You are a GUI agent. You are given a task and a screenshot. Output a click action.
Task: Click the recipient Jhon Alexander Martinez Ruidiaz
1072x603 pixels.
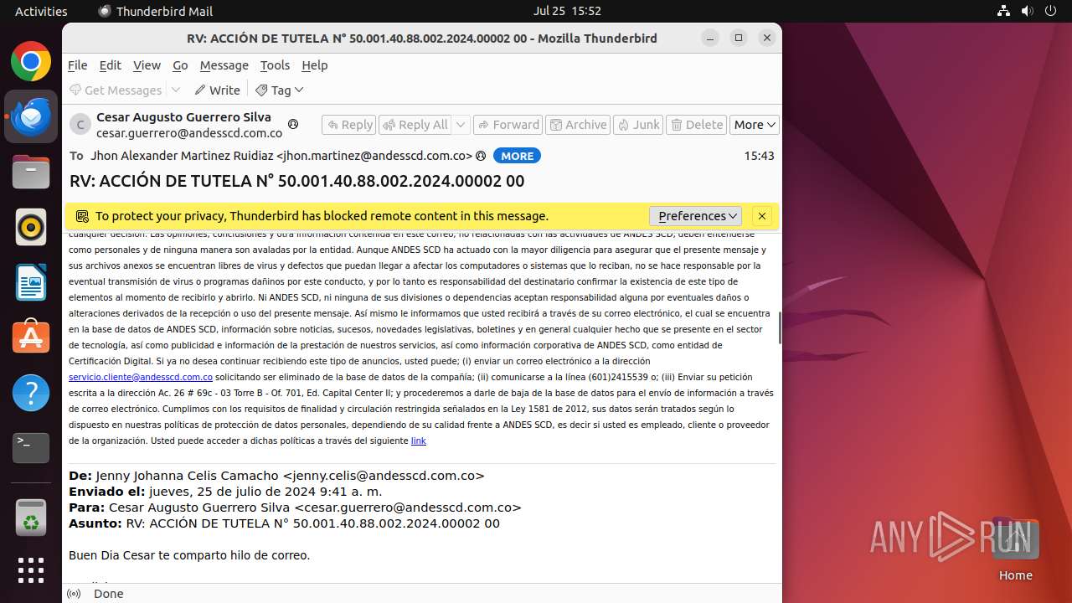(x=281, y=156)
